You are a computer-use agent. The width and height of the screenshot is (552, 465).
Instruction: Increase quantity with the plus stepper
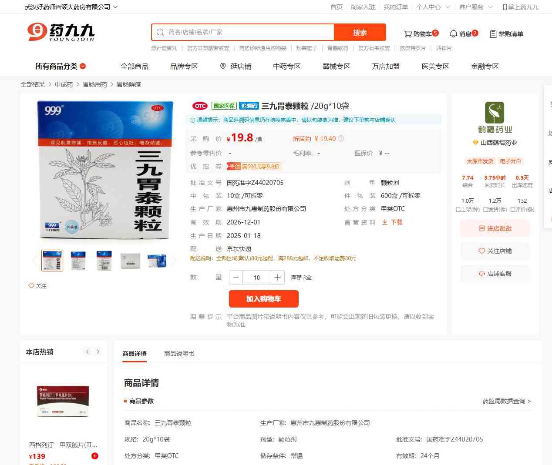277,278
